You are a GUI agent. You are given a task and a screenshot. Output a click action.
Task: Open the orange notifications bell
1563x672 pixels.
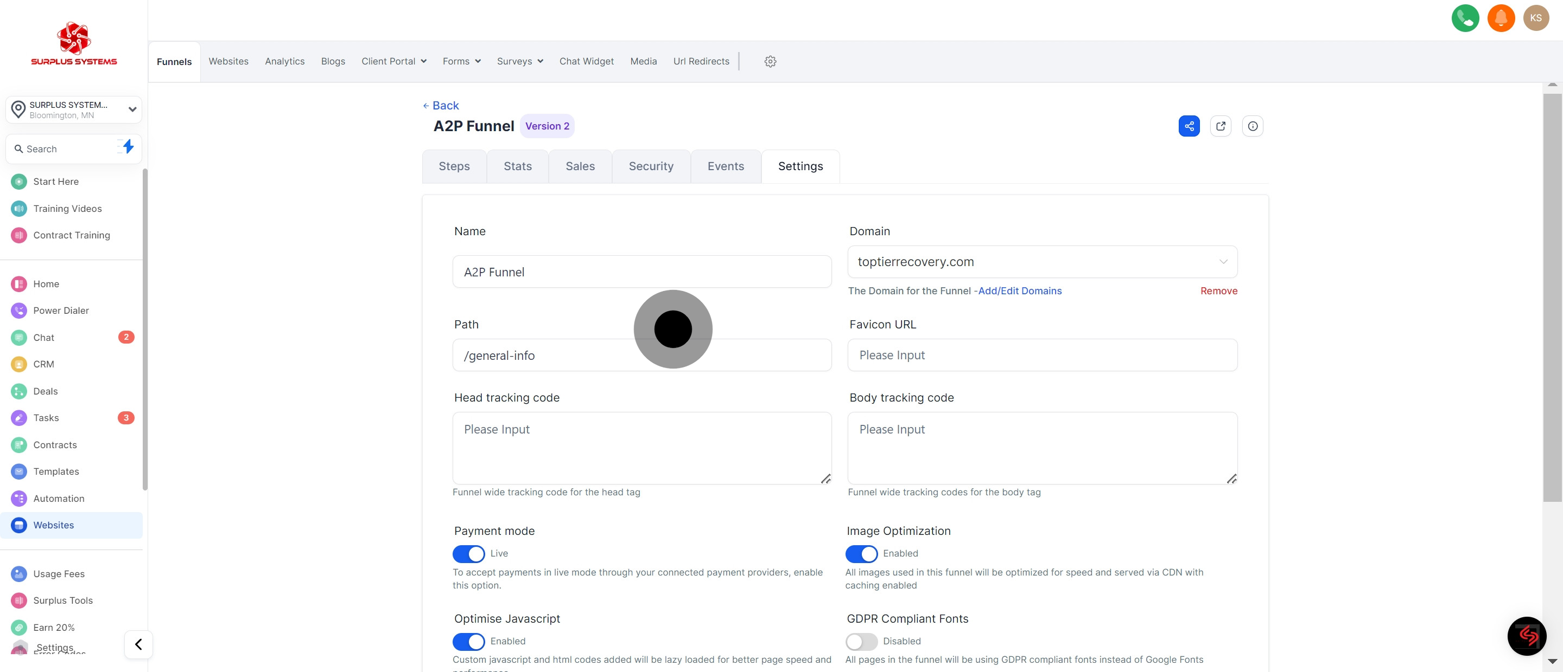click(x=1501, y=18)
